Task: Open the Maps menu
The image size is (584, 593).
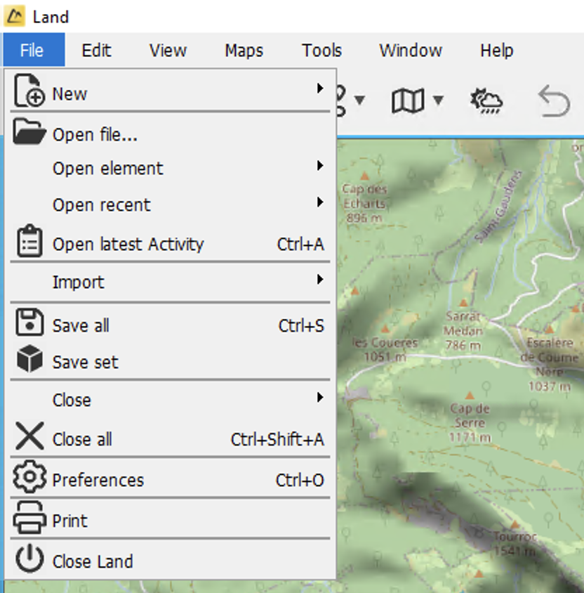Action: [244, 50]
